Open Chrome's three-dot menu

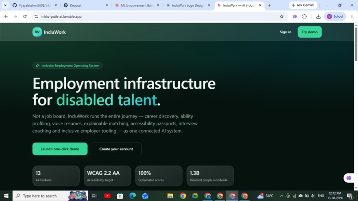tap(352, 16)
